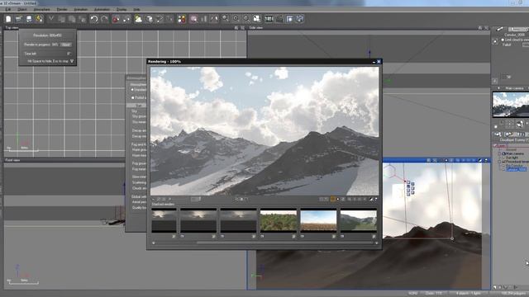Collapse the Main camera tree expander
This screenshot has width=529, height=297.
click(x=499, y=153)
